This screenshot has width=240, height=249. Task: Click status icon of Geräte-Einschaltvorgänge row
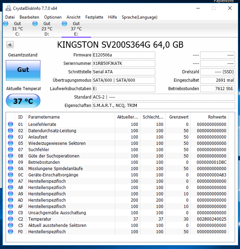[x=10, y=175]
